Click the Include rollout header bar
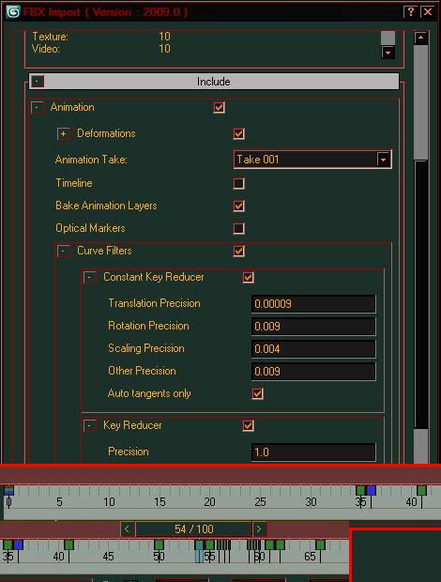The width and height of the screenshot is (441, 582). 214,82
